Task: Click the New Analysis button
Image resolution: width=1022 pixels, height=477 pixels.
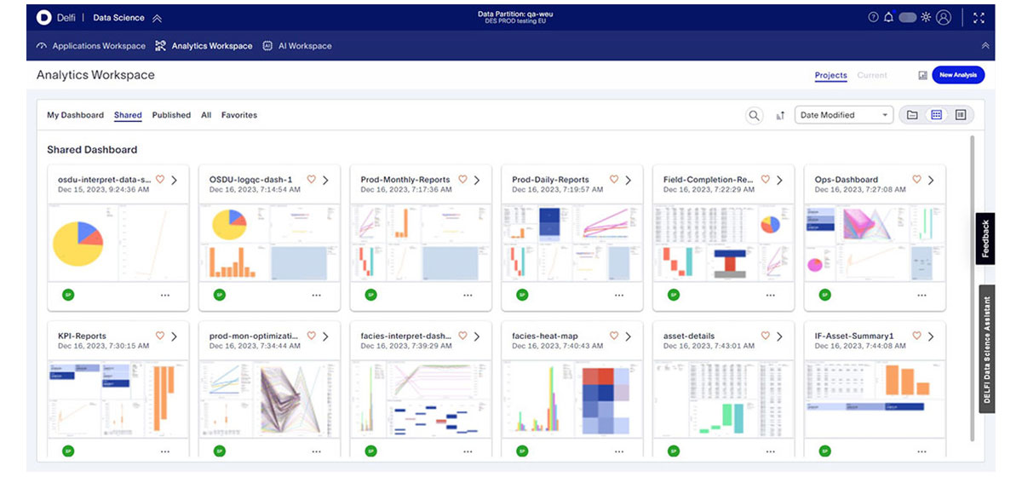Action: [958, 75]
